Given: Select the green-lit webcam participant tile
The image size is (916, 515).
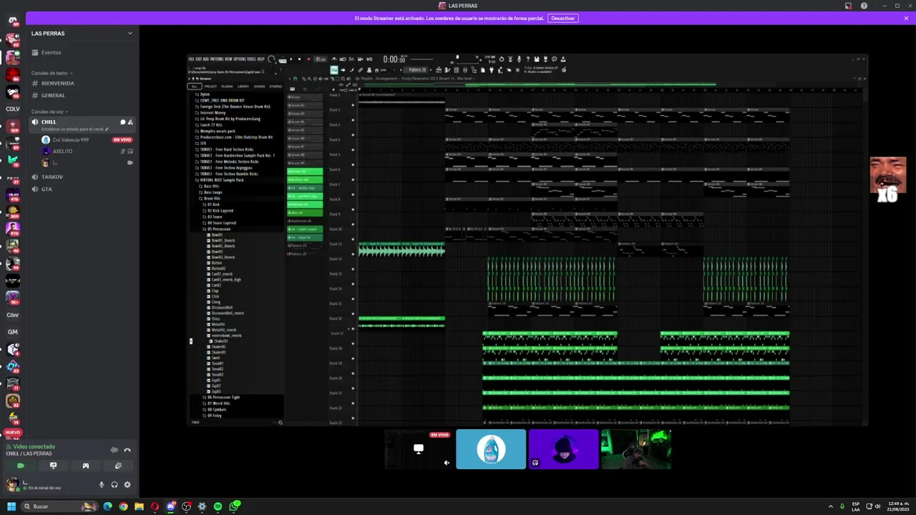Looking at the screenshot, I should [x=636, y=449].
